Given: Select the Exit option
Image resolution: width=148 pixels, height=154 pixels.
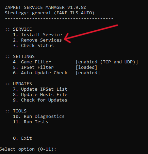Looking at the screenshot, I should click(22, 138).
